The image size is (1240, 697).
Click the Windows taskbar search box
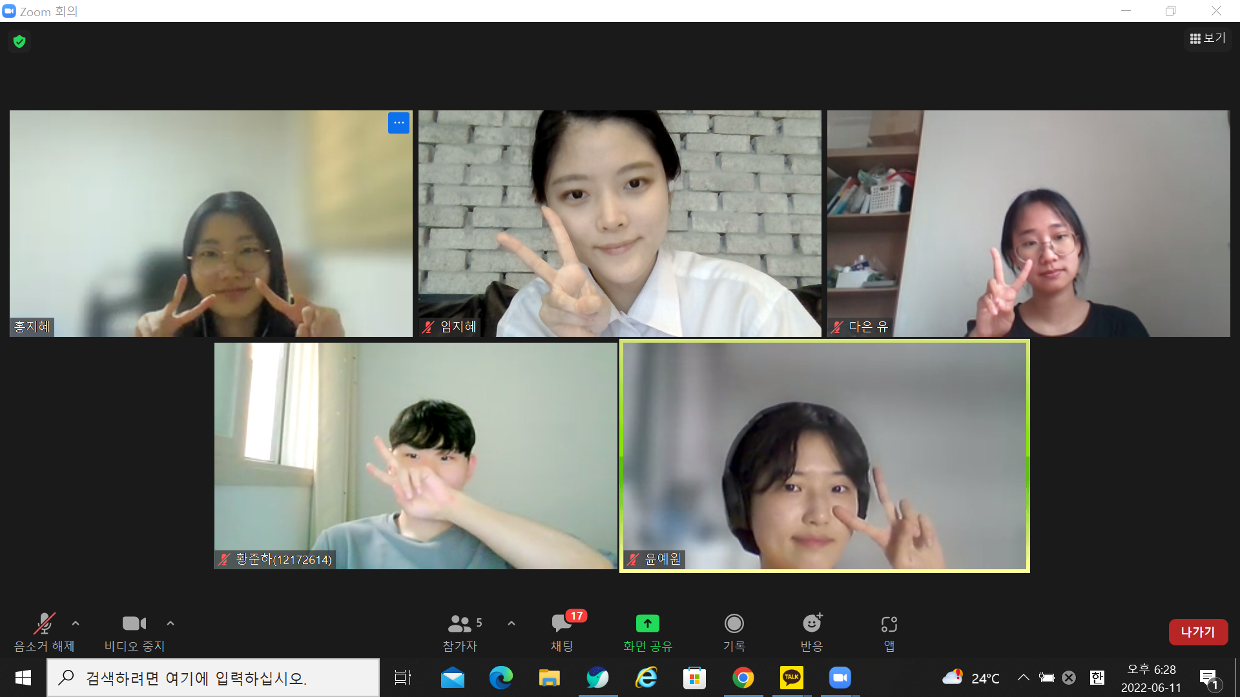point(213,678)
